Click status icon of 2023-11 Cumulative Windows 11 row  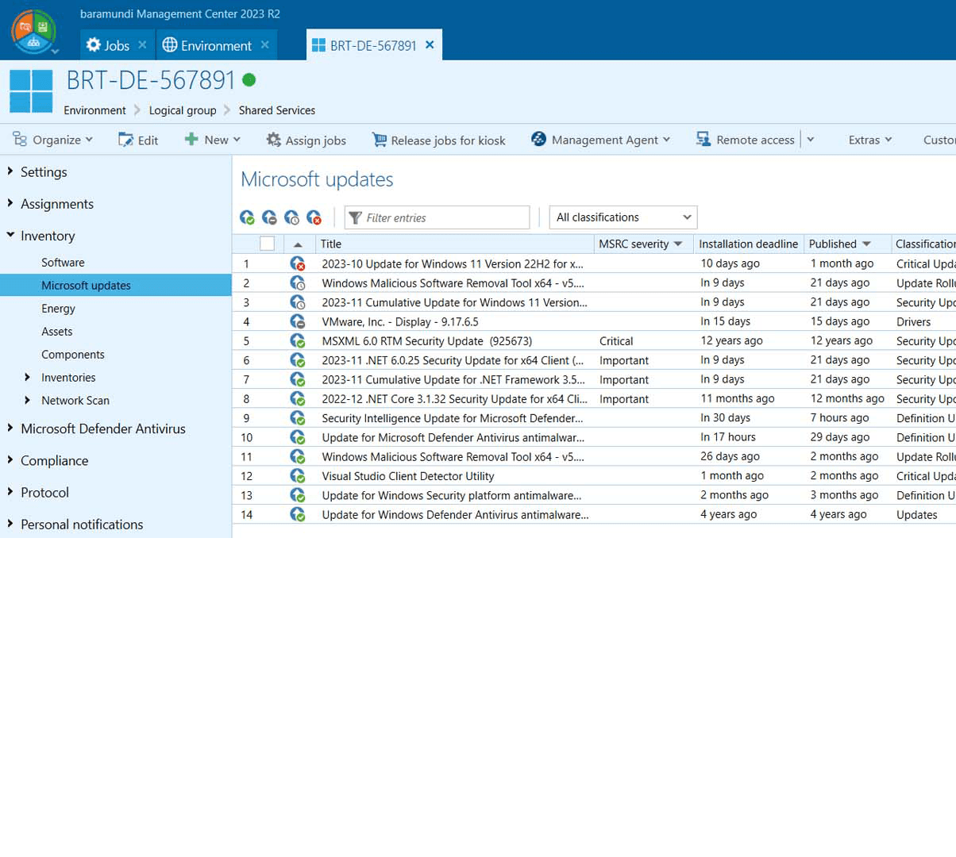click(298, 302)
